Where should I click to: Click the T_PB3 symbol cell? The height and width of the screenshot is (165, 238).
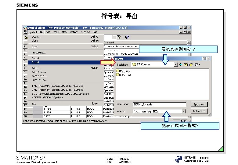click(57, 109)
